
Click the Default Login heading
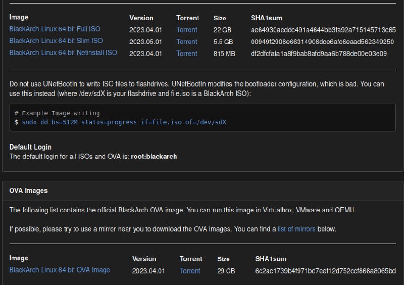(x=30, y=147)
